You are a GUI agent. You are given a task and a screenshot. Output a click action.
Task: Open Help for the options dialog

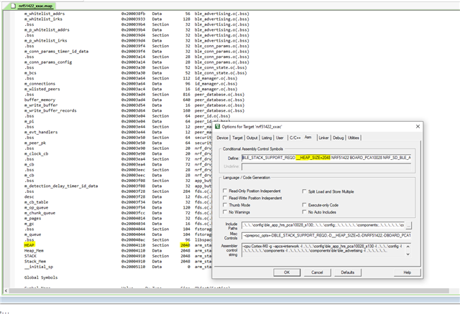click(408, 272)
